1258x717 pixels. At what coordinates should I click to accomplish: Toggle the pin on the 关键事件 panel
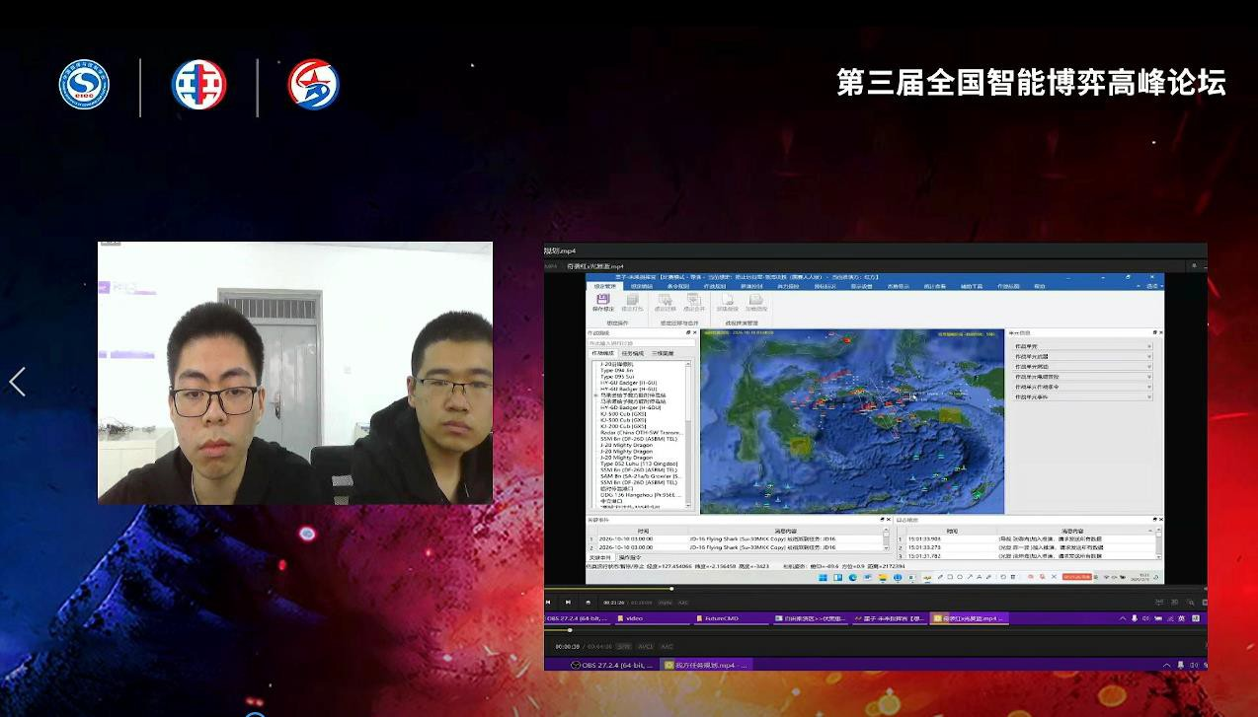881,519
